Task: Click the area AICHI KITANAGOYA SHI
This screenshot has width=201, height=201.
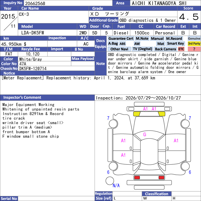Action: [x=159, y=3]
